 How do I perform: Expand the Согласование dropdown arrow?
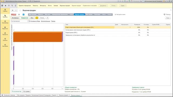[x=28, y=21]
